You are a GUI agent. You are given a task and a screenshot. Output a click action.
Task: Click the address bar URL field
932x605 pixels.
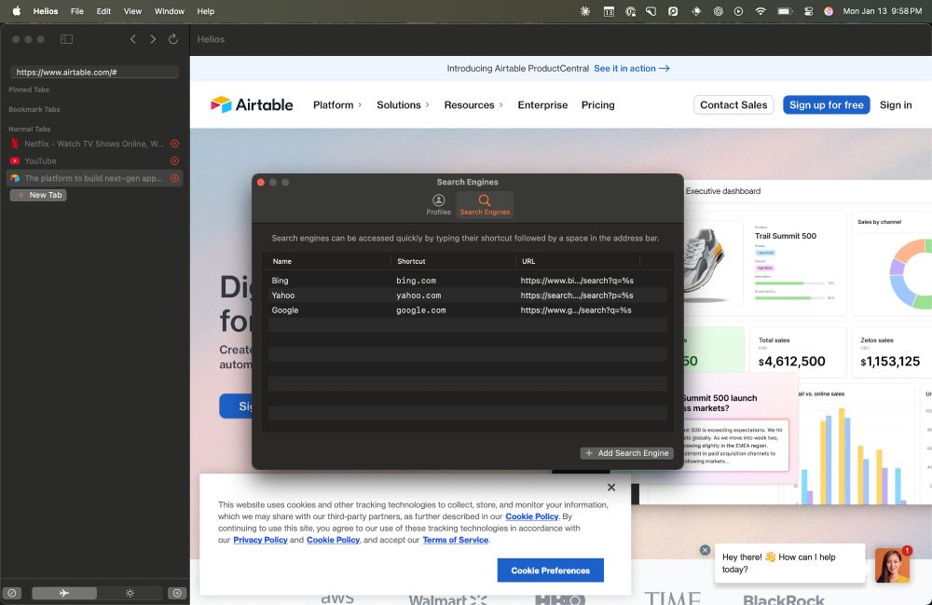pyautogui.click(x=94, y=72)
